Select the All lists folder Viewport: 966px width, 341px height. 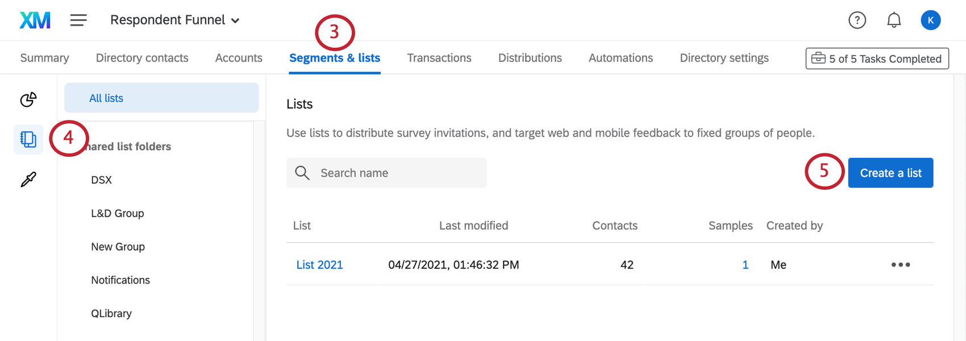(161, 98)
